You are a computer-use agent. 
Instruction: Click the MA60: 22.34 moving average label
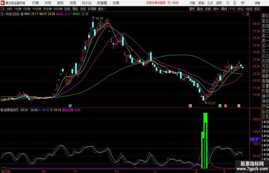click(x=80, y=14)
